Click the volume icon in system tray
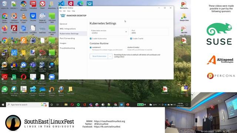The width and height of the screenshot is (237, 133). click(x=174, y=105)
